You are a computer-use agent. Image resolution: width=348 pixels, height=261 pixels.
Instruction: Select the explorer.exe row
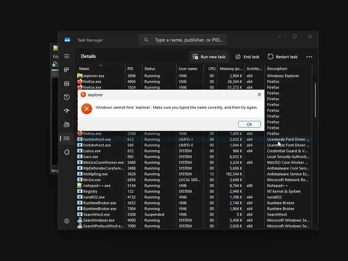click(194, 76)
